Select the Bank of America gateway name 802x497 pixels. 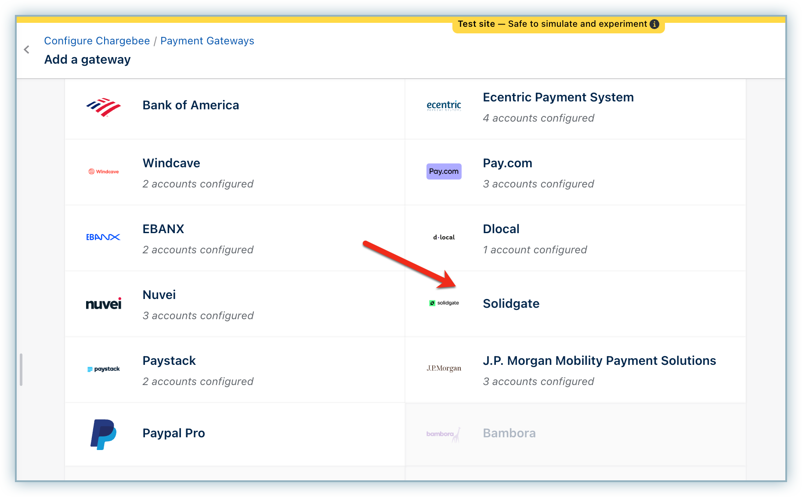pyautogui.click(x=191, y=105)
